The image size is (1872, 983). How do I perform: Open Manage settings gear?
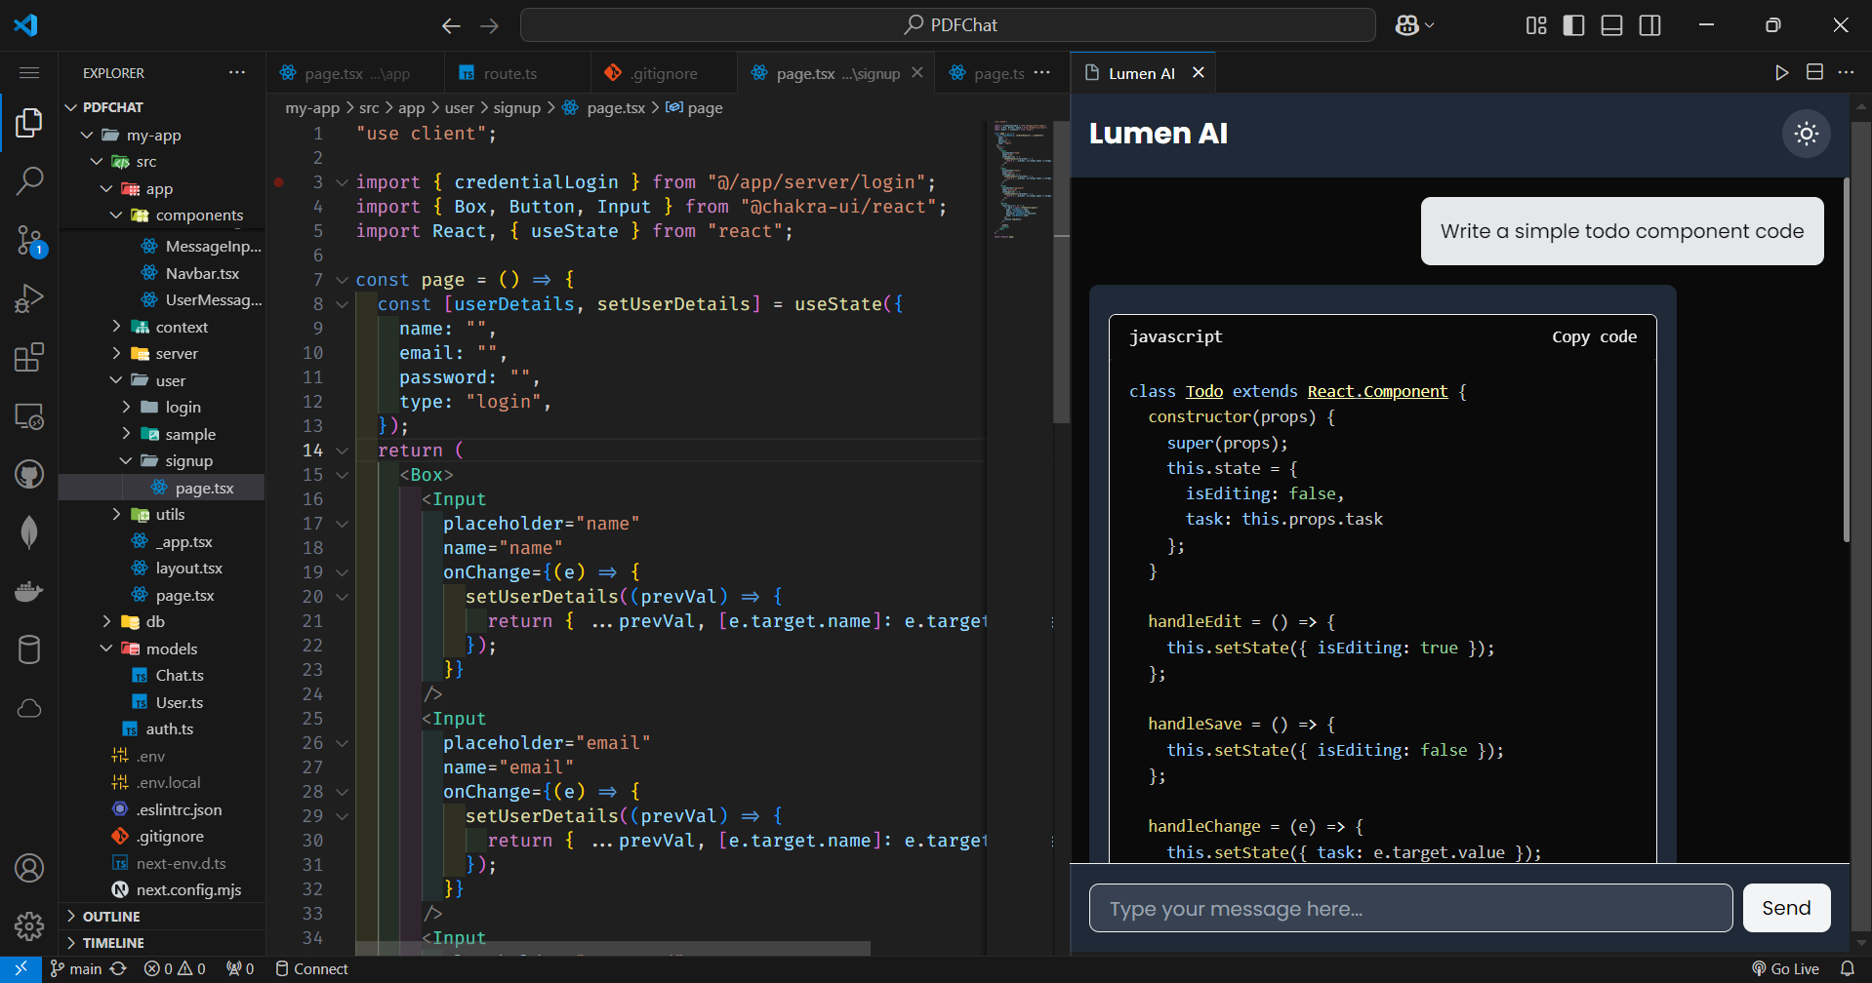pos(29,925)
